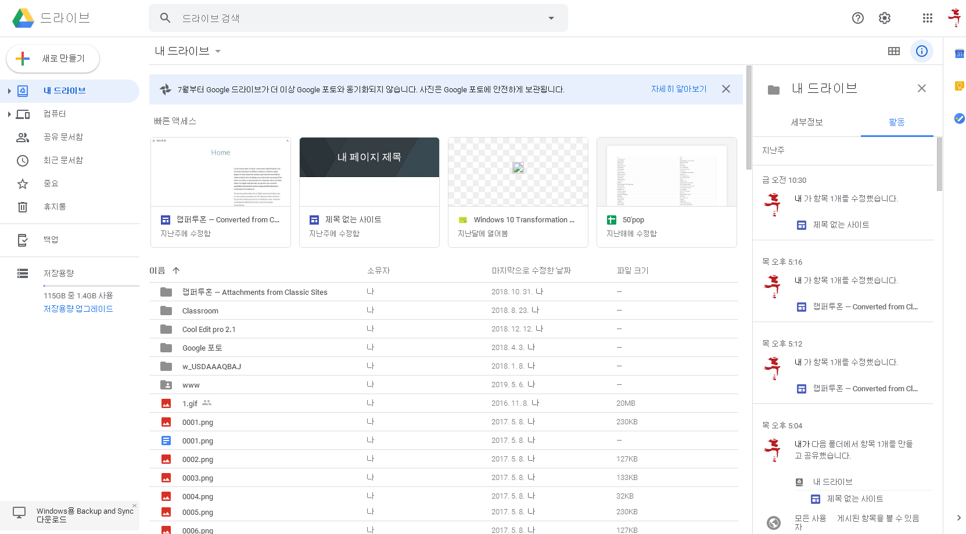Switch to 세부정보 tab
This screenshot has width=966, height=534.
[807, 122]
